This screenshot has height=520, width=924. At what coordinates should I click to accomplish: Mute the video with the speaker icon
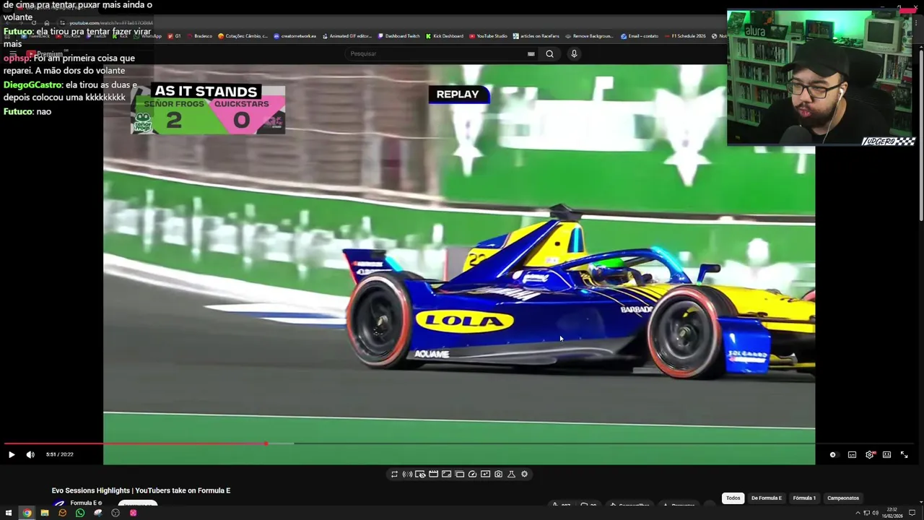coord(30,454)
